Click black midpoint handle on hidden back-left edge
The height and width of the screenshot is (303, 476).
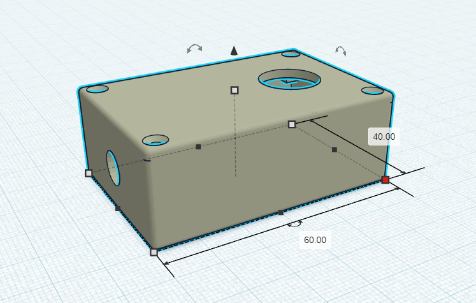pos(198,147)
